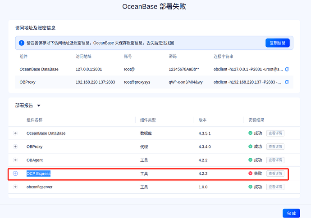Click the 部署报告 section title

click(x=24, y=106)
